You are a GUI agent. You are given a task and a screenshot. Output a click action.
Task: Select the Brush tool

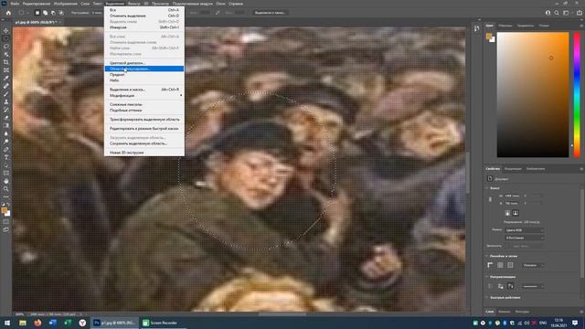[x=6, y=94]
